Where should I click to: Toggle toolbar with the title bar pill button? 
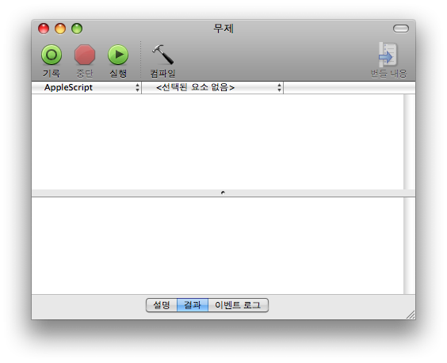401,29
